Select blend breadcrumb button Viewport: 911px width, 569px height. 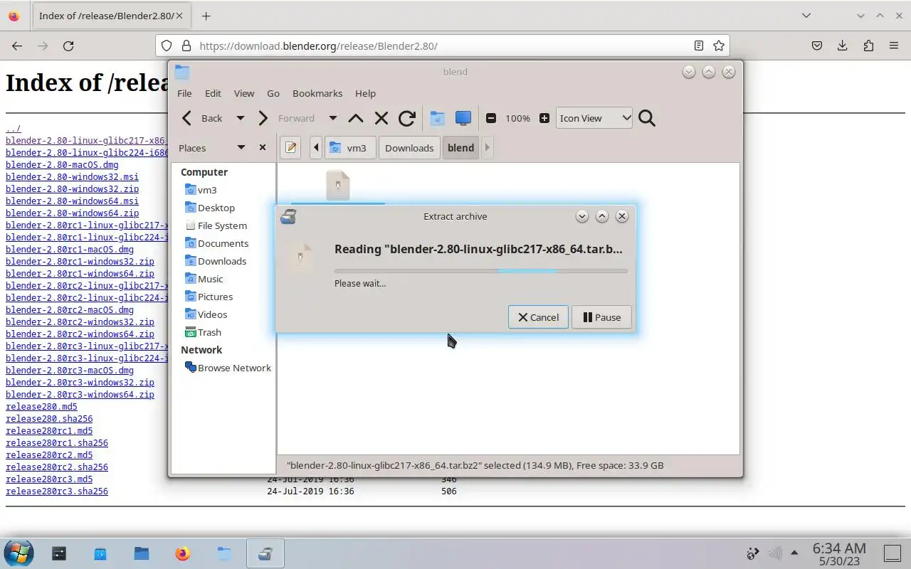(460, 147)
